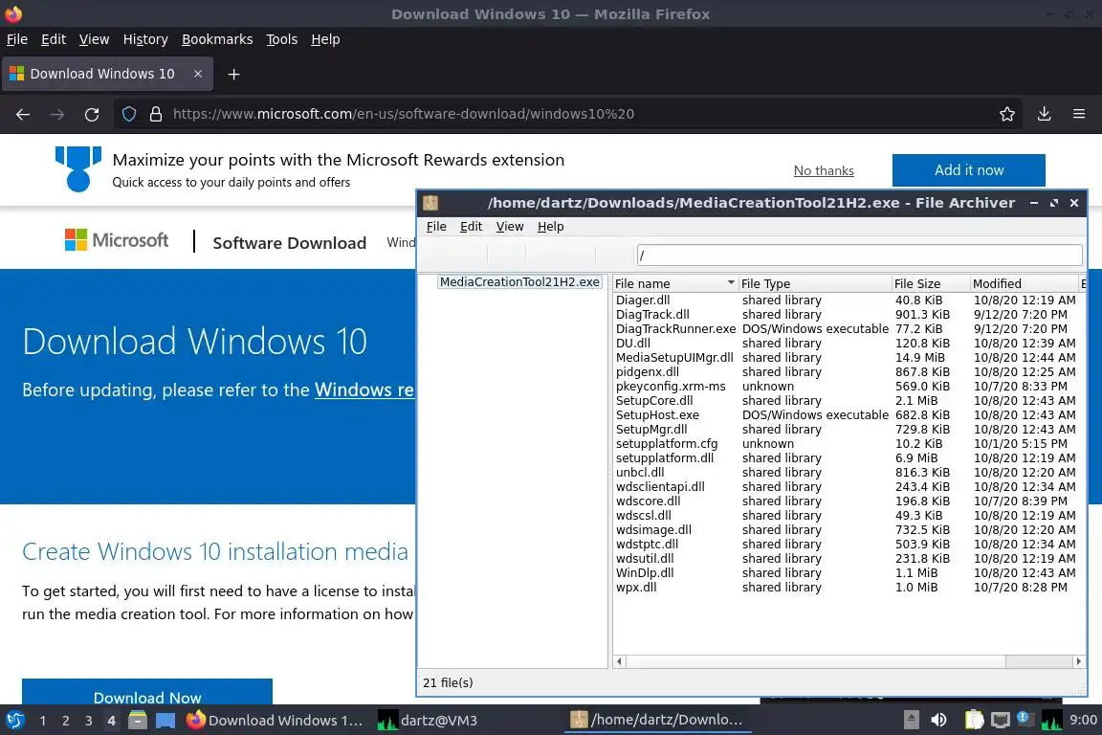
Task: Select the Download Windows 10 tab
Action: (107, 74)
